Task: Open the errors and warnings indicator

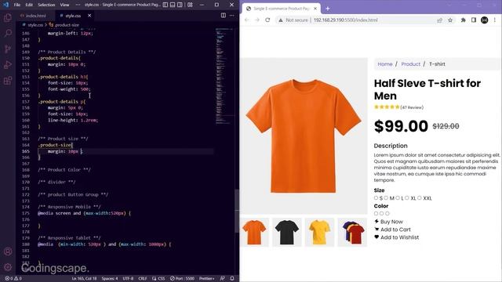Action: click(13, 279)
